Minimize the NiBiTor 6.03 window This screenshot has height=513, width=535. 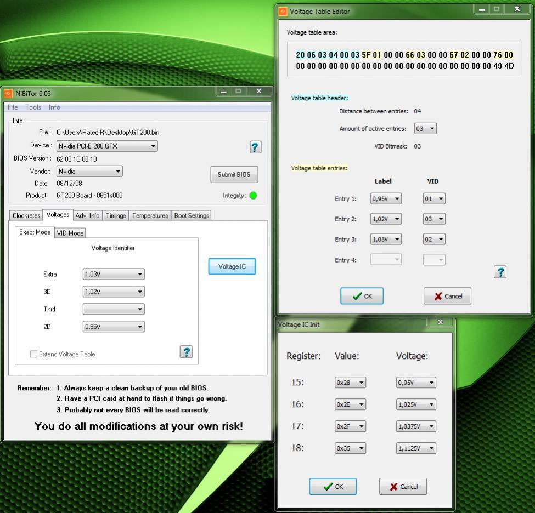pyautogui.click(x=223, y=92)
